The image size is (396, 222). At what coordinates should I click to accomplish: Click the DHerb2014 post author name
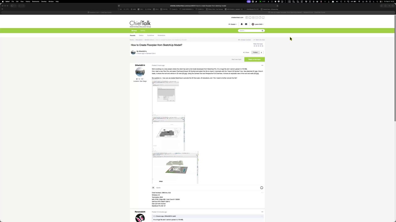coord(140,65)
